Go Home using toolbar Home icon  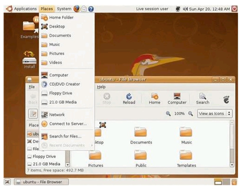coord(154,98)
